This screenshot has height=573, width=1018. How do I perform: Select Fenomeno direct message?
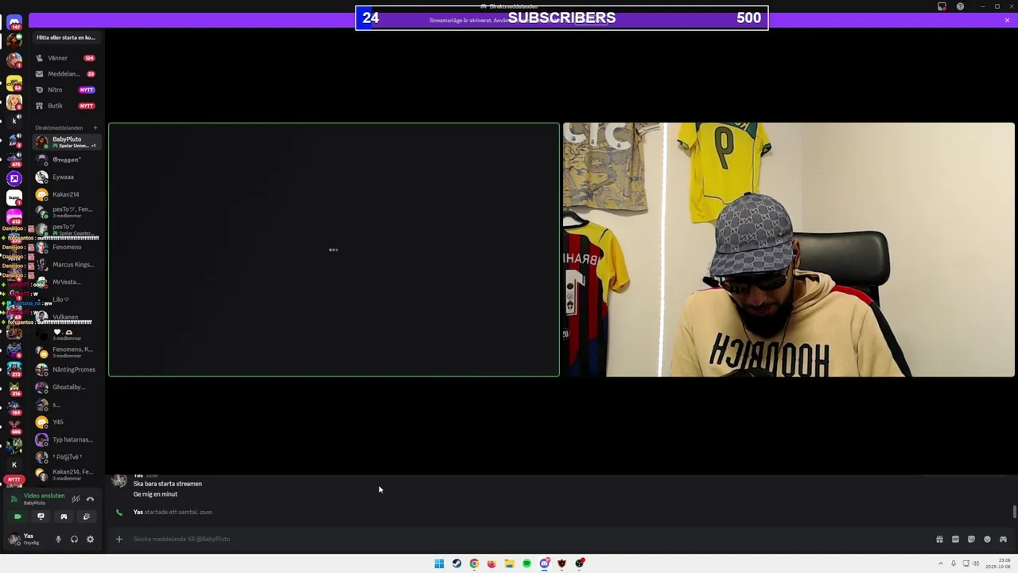(x=65, y=247)
